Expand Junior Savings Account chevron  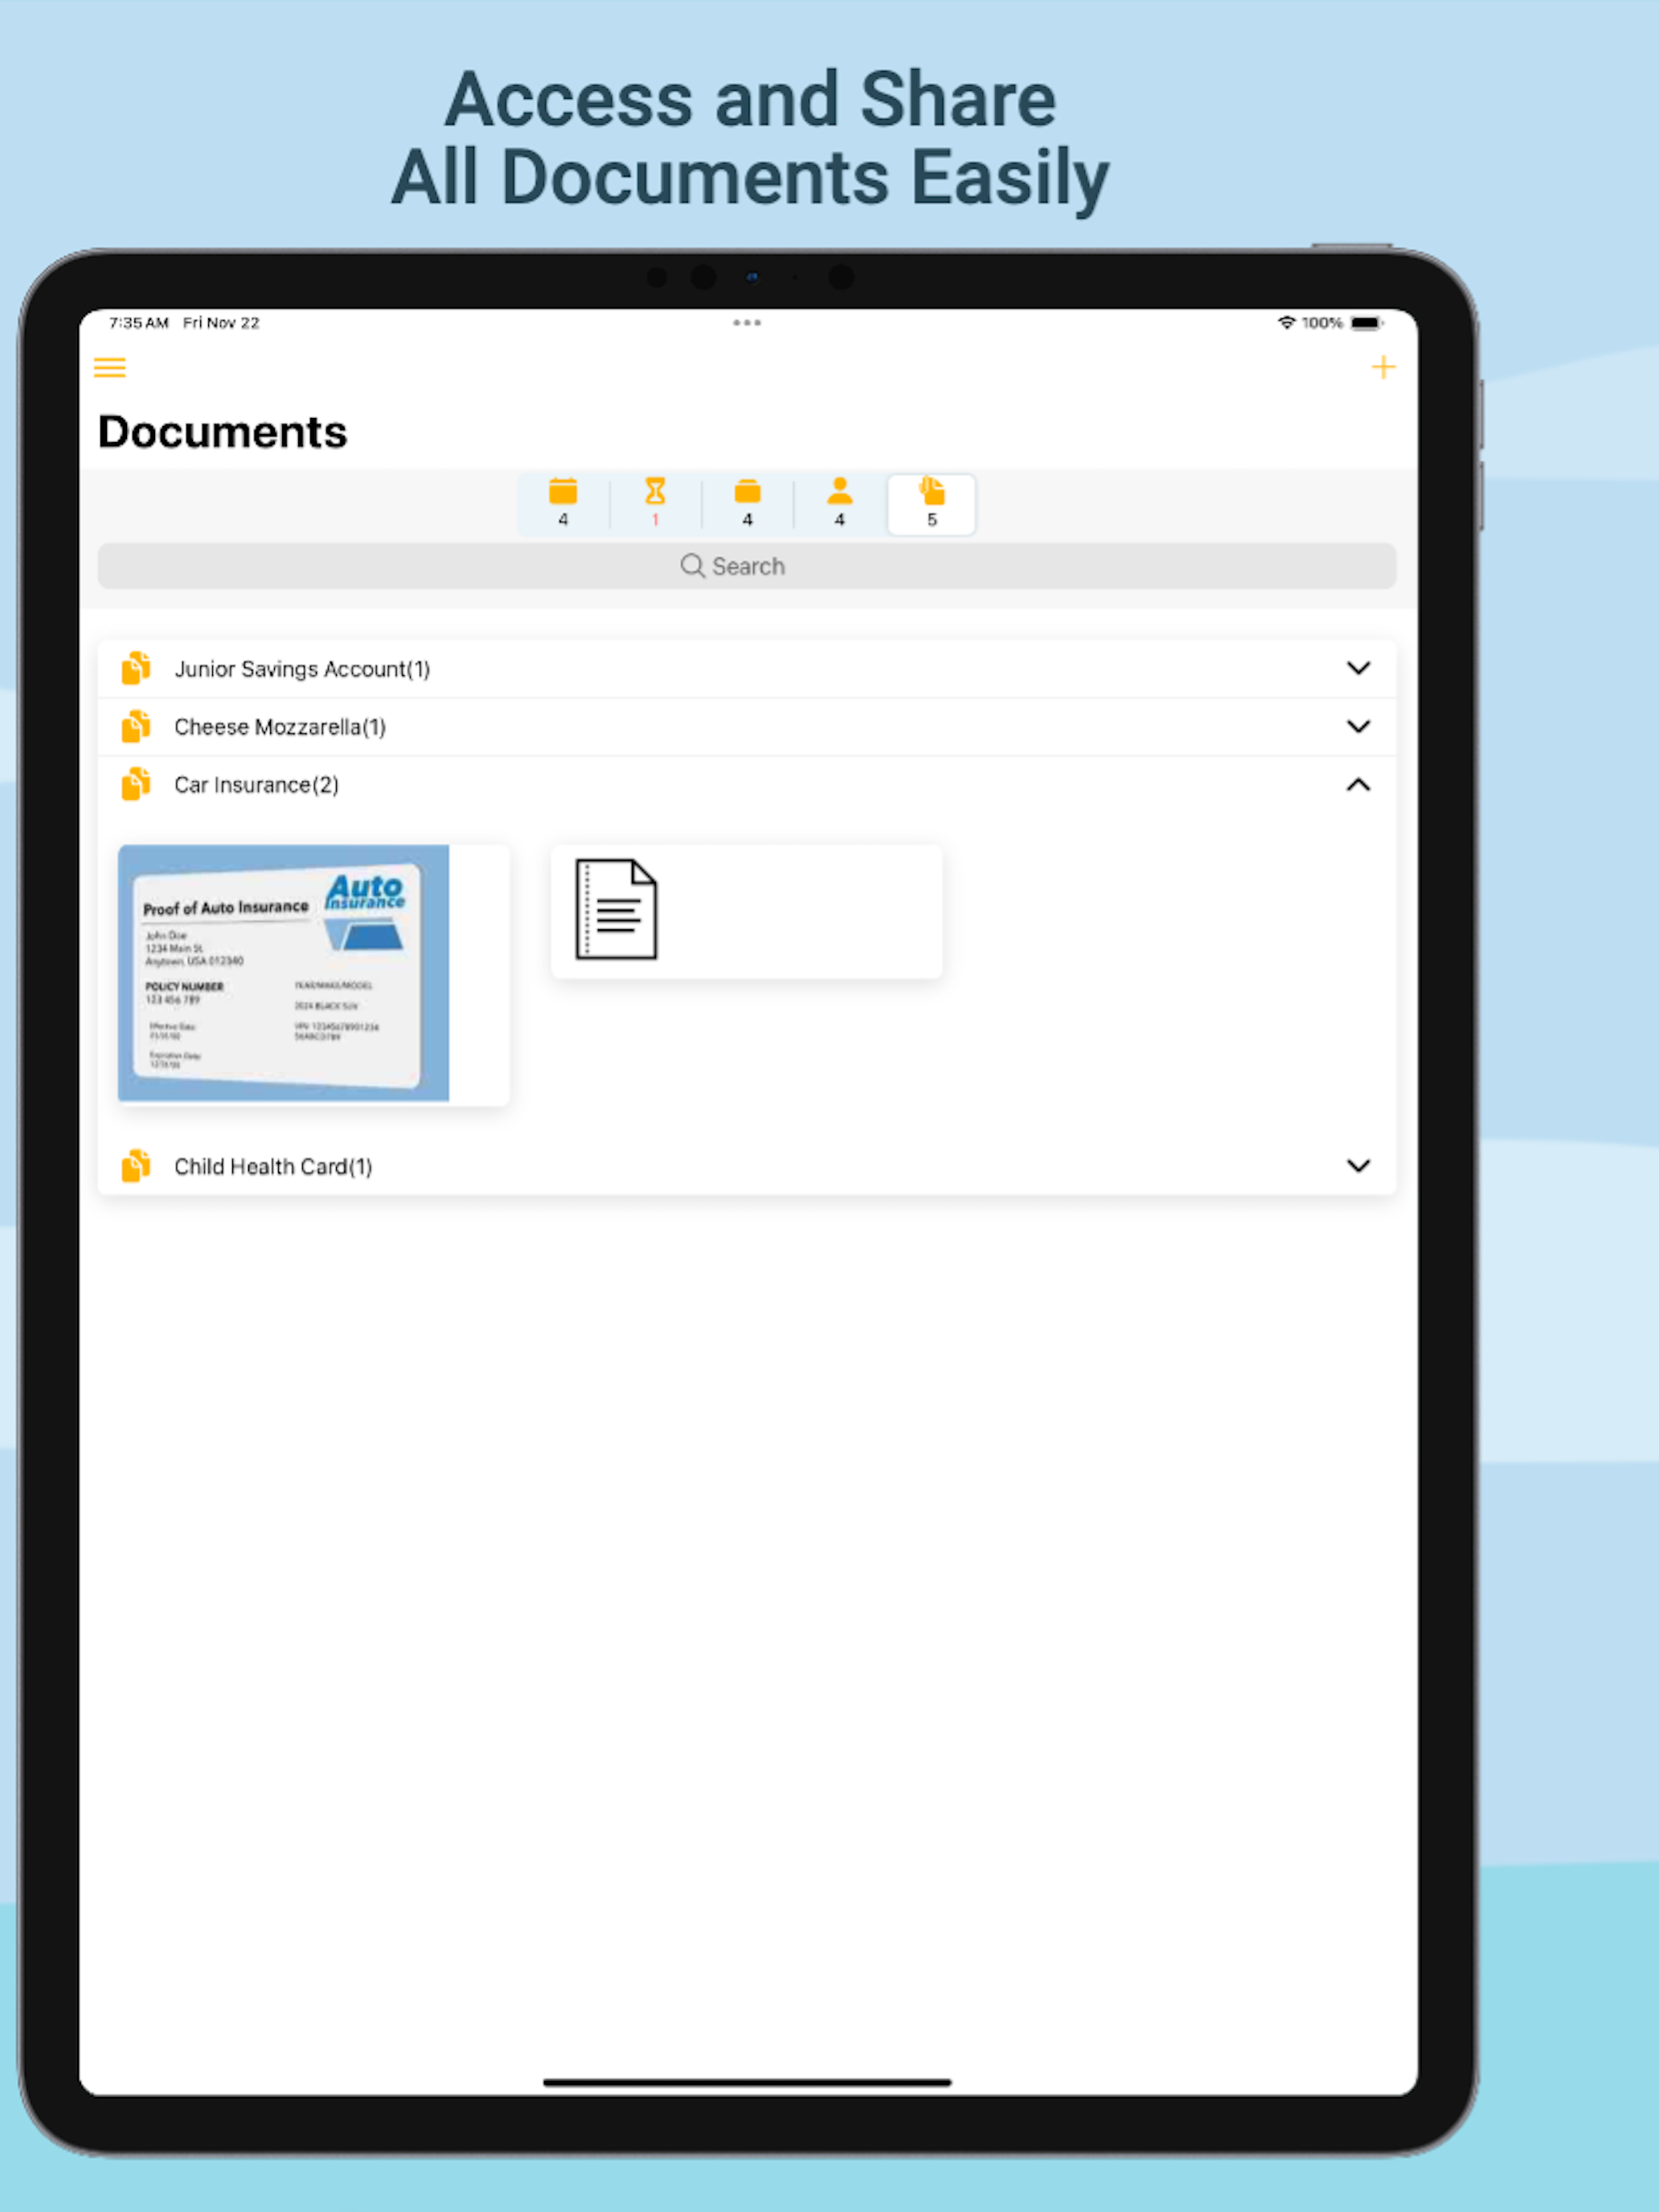1358,668
